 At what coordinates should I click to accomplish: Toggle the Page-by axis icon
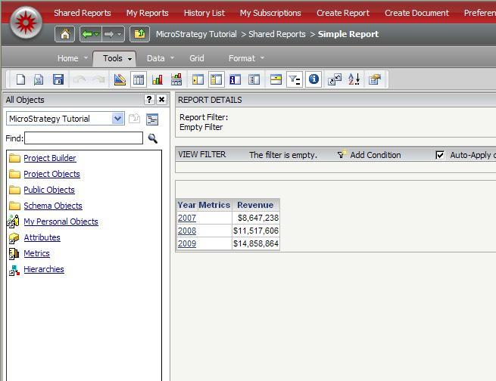pos(276,79)
